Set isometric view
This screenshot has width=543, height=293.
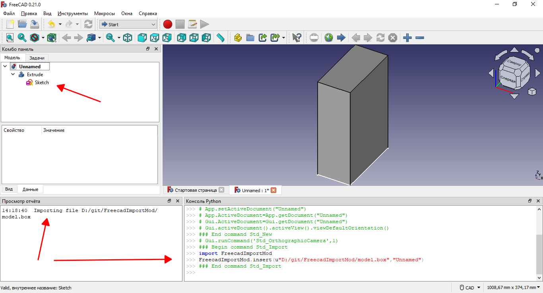pyautogui.click(x=128, y=38)
